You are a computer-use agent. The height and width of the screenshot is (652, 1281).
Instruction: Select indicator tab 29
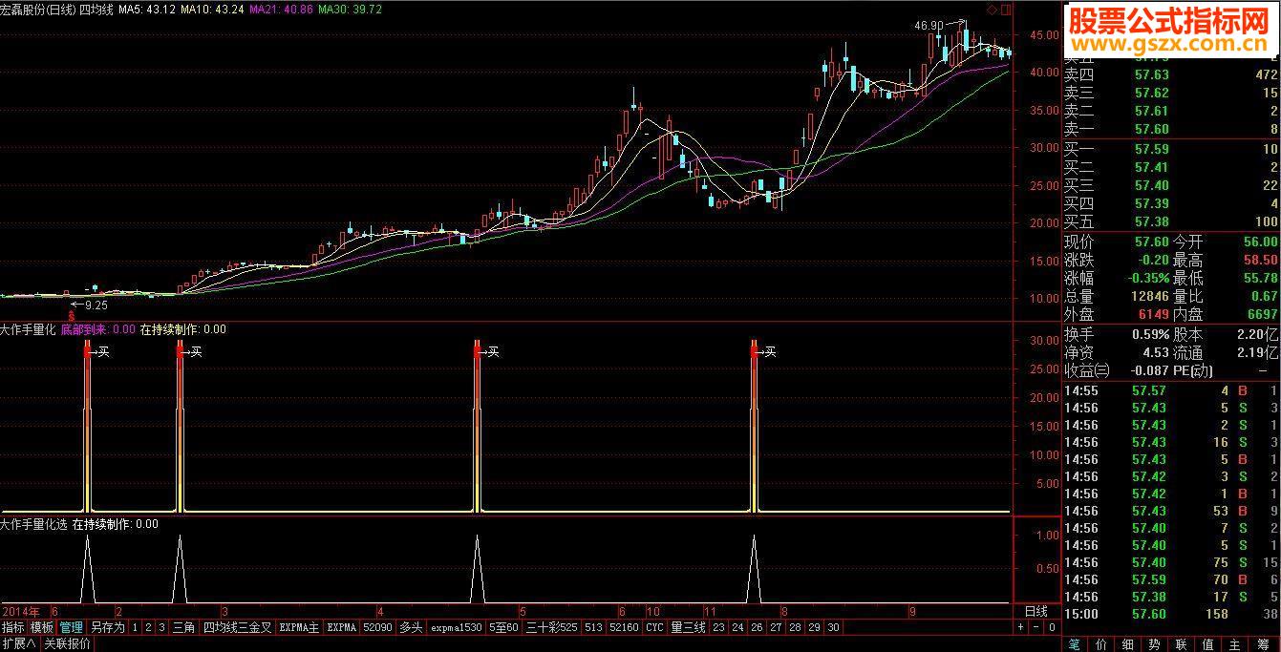pyautogui.click(x=814, y=627)
